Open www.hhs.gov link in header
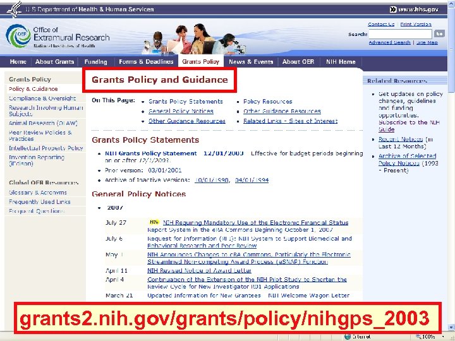This screenshot has width=455, height=341. [414, 9]
